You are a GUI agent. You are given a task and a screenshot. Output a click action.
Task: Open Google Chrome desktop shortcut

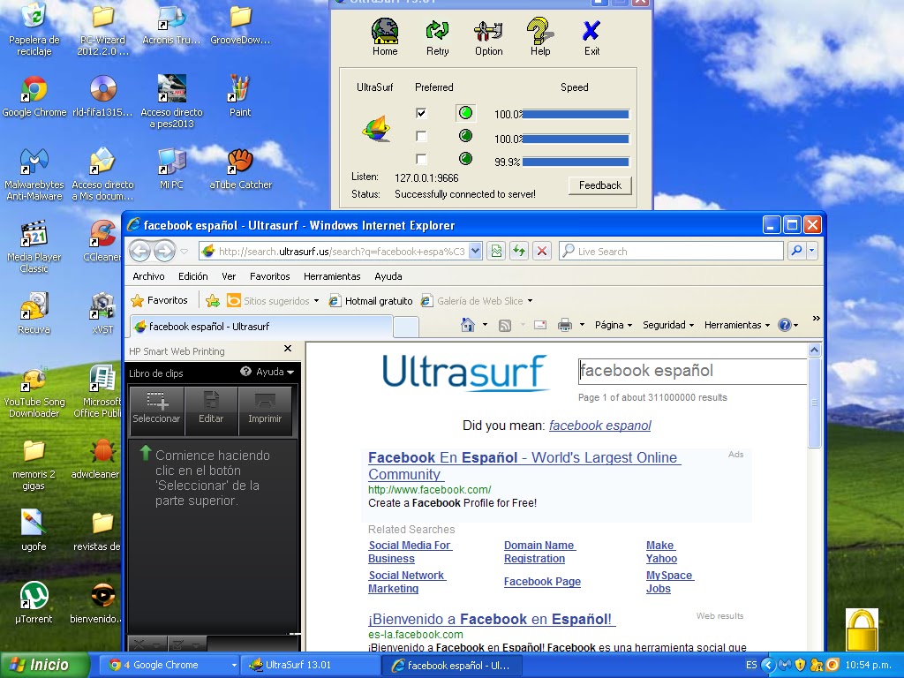click(34, 96)
